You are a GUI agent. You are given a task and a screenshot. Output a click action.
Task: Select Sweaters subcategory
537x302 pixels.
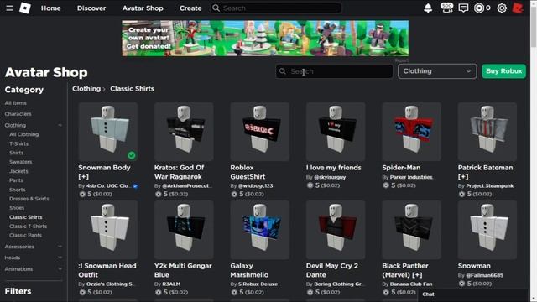point(20,162)
